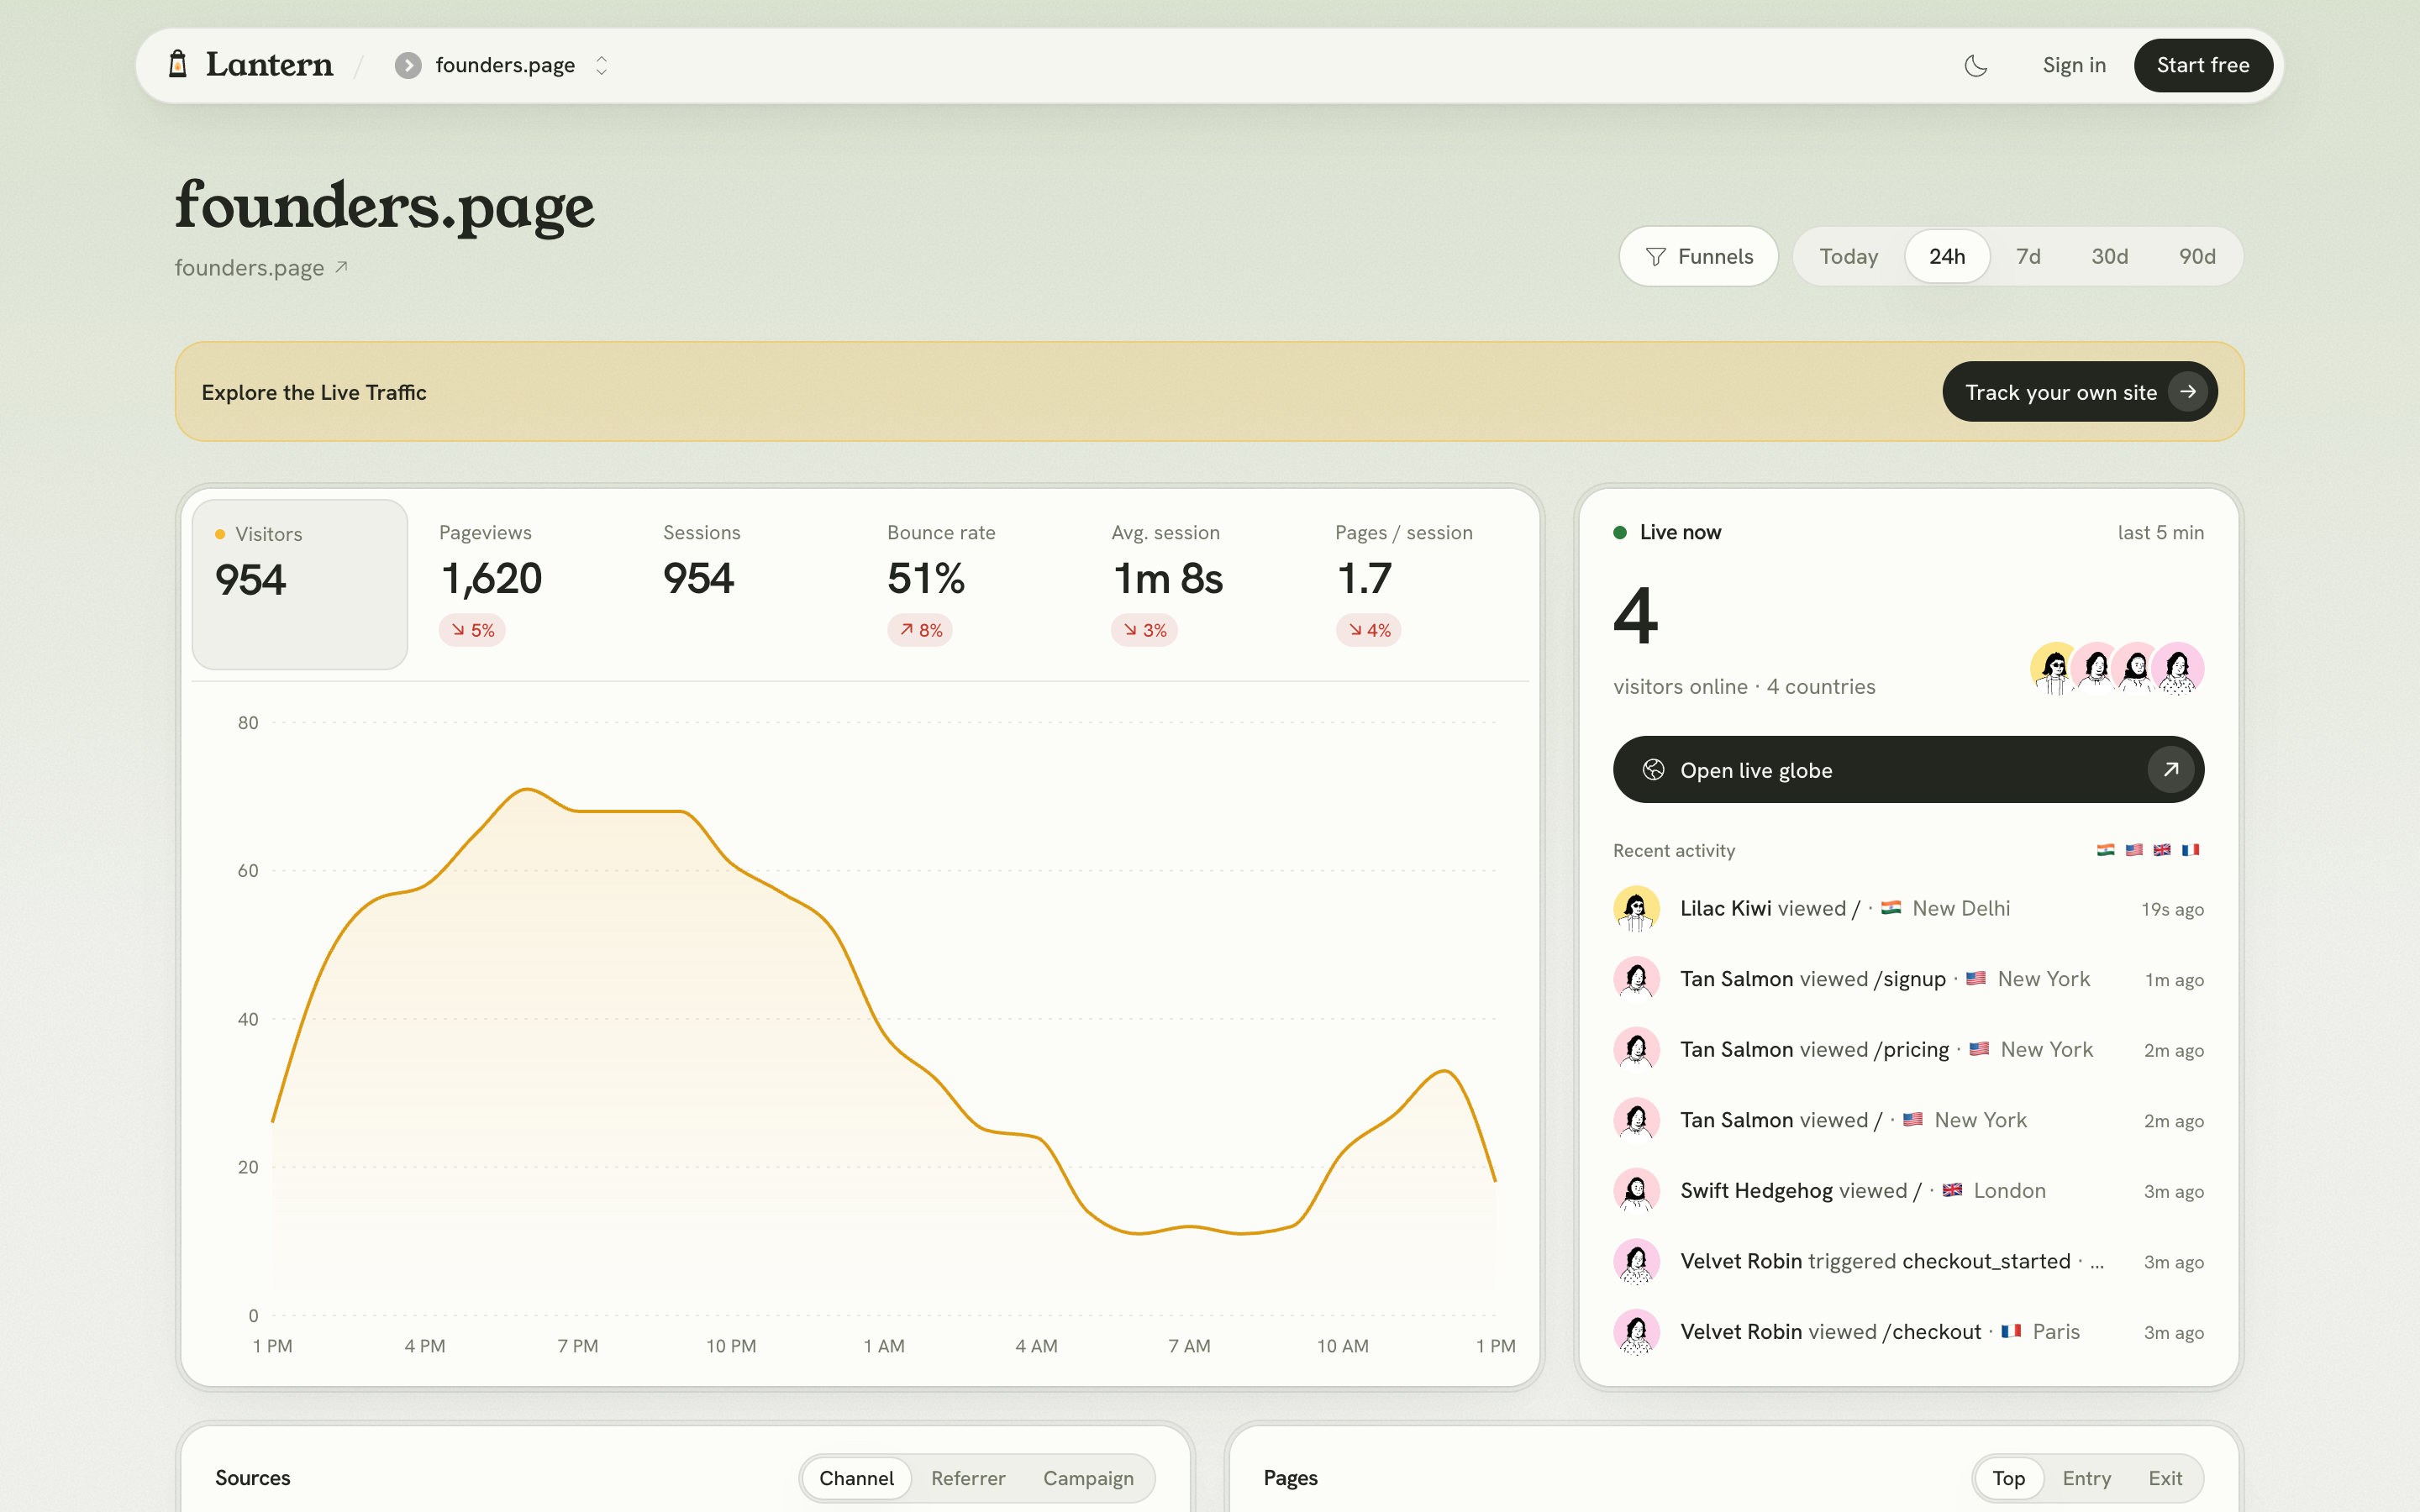Click the arrow icon on Open live globe

[x=2170, y=769]
